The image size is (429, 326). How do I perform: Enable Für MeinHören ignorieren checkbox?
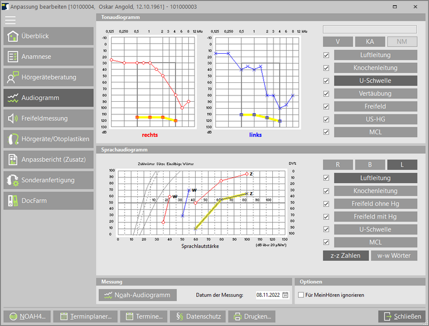click(301, 295)
